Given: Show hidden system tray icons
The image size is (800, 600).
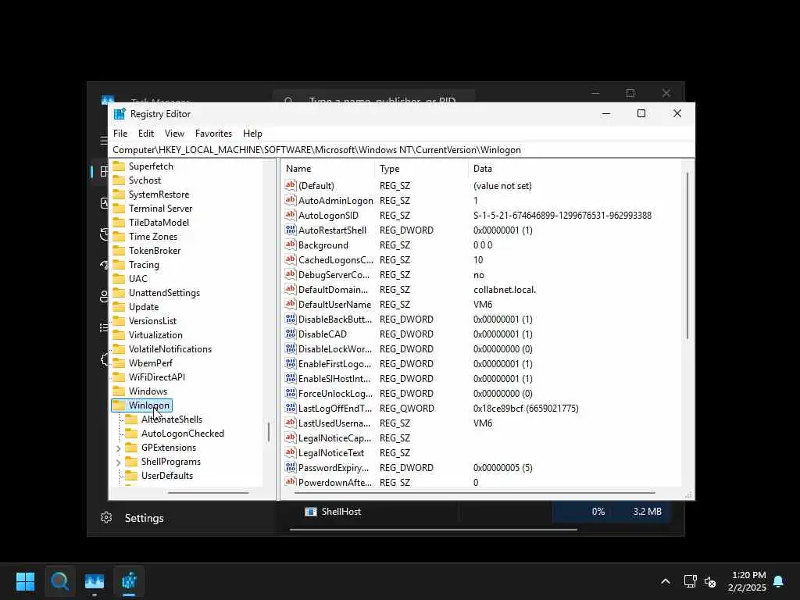Looking at the screenshot, I should pos(666,581).
